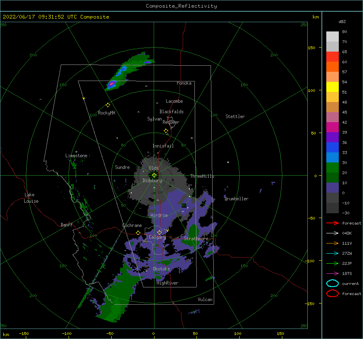Click the Okotoks town label

point(161,269)
